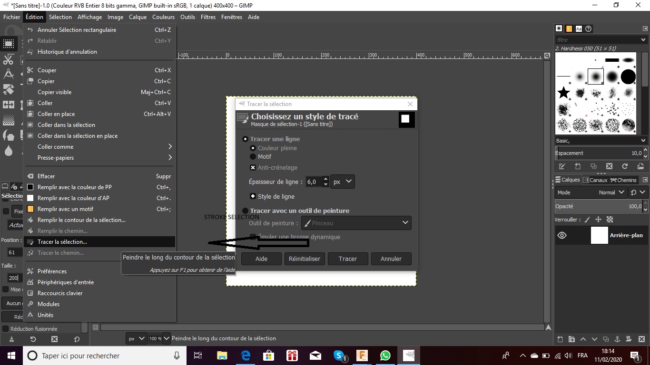Toggle lock position and size icon
This screenshot has height=365, width=650.
tap(598, 220)
